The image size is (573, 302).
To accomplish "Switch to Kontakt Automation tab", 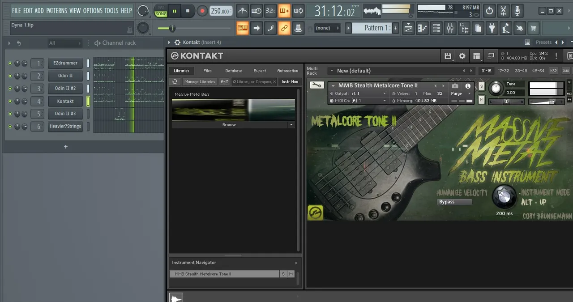I will [x=287, y=71].
